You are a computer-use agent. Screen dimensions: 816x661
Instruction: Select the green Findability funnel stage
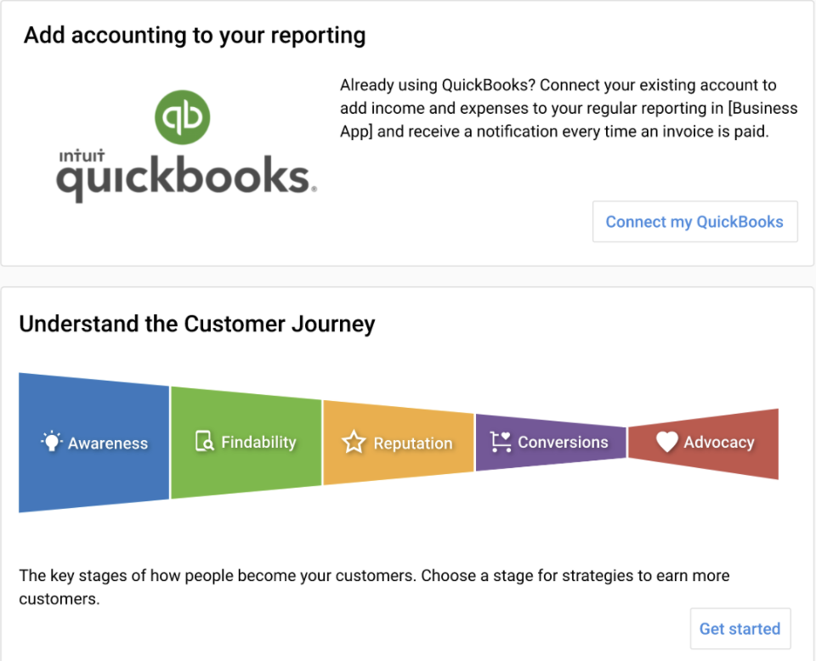tap(246, 443)
